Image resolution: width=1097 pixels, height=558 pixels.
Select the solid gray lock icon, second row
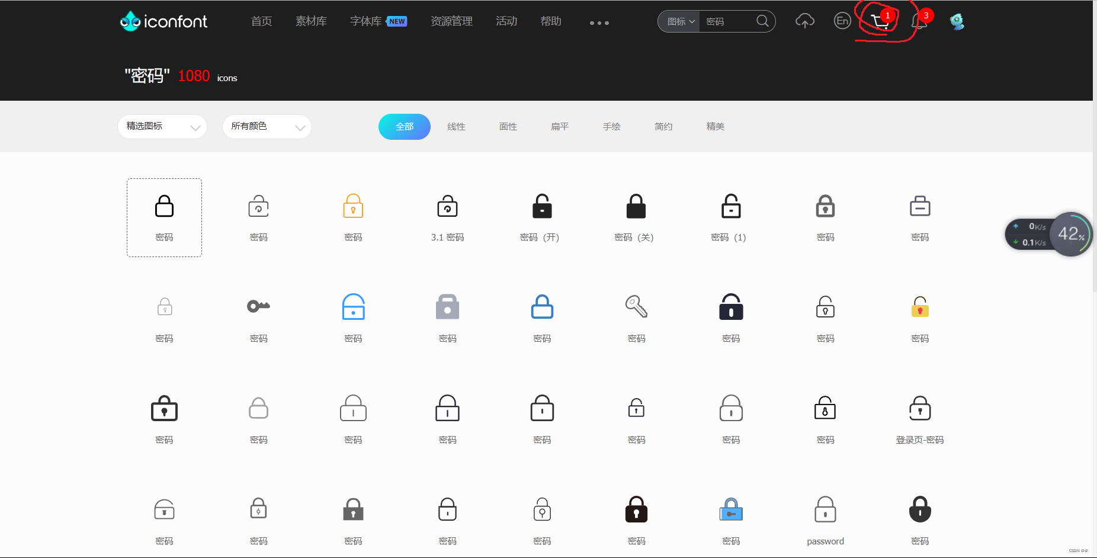pos(448,307)
